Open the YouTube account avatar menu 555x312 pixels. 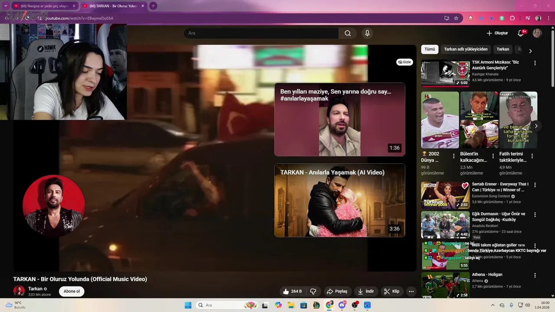537,33
